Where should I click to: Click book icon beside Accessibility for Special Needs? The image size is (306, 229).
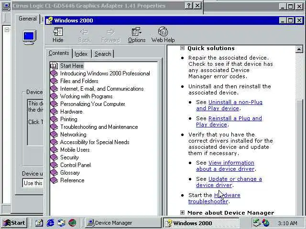tap(54, 142)
